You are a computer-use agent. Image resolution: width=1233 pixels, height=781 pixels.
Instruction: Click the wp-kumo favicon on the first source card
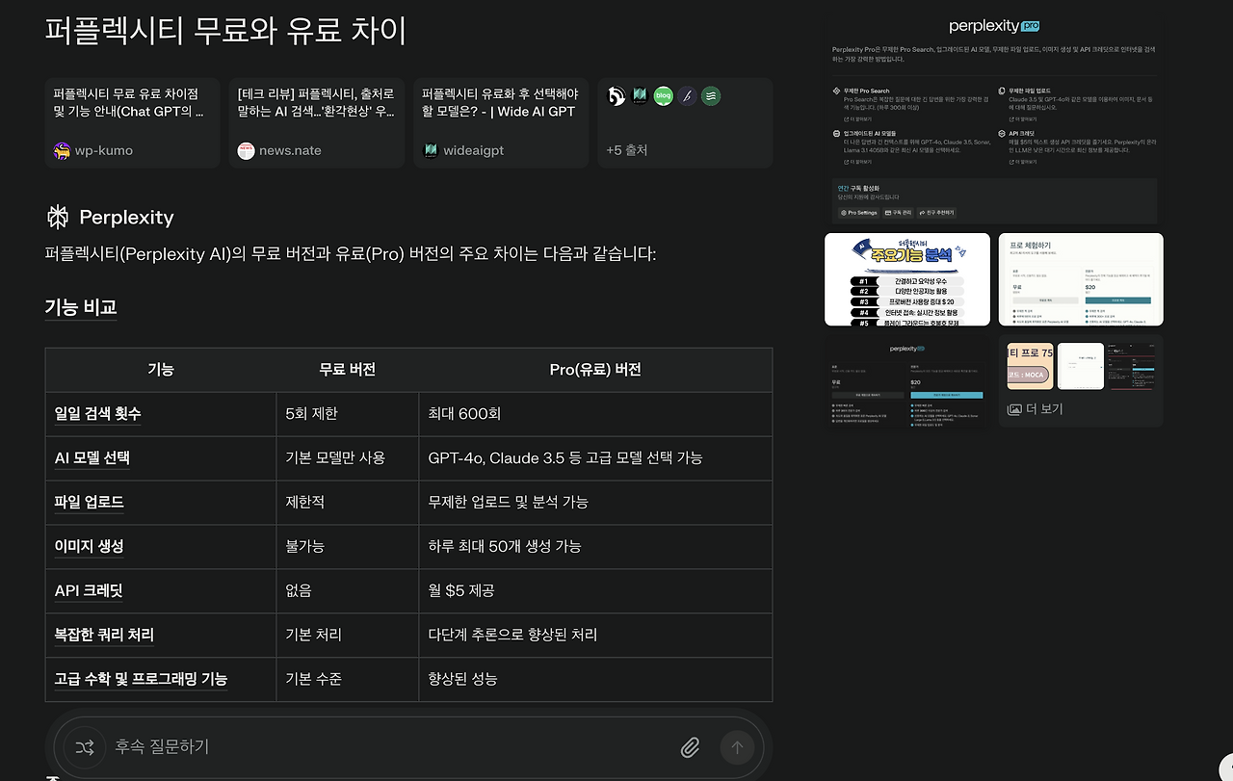(62, 150)
